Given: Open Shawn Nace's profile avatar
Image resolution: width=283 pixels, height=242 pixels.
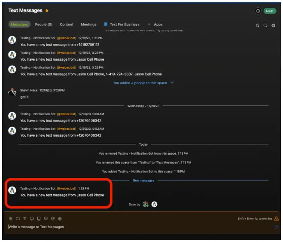Looking at the screenshot, I should [12, 92].
